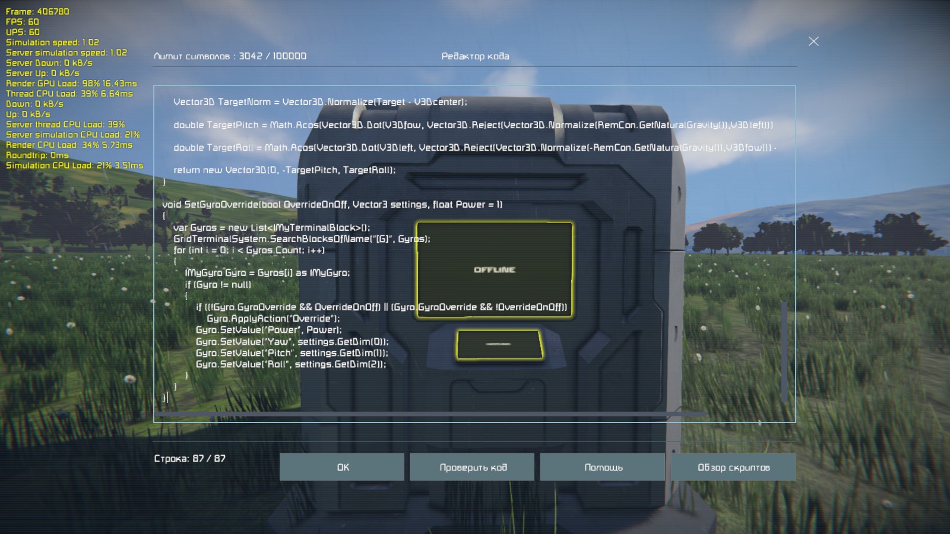The image size is (950, 534).
Task: Open the Помощь help page
Action: tap(603, 468)
